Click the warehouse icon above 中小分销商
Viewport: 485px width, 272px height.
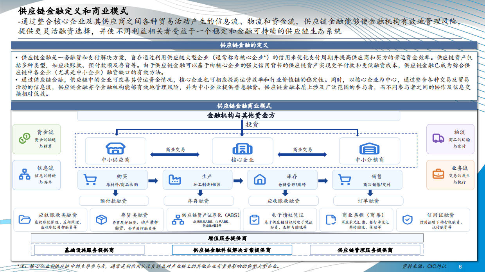point(369,148)
